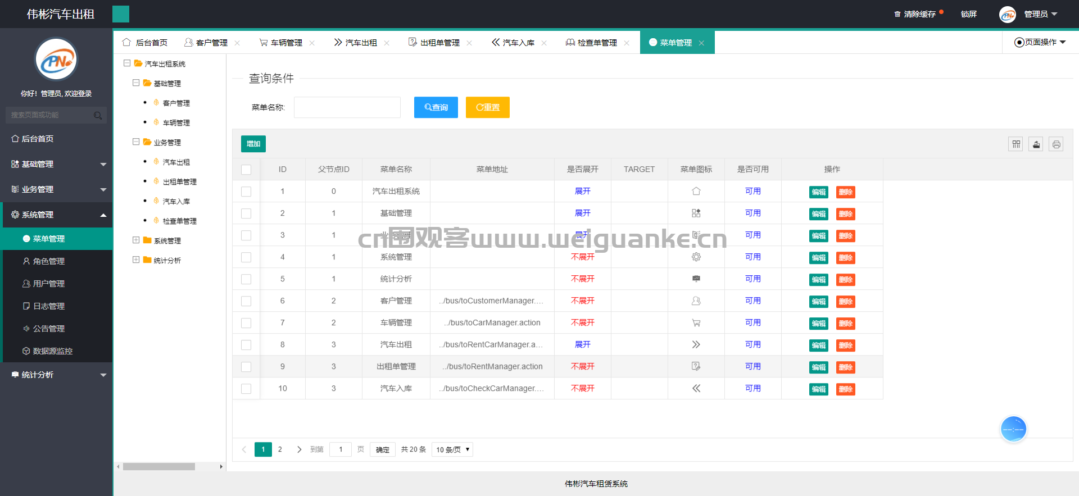This screenshot has width=1079, height=496.
Task: Expand the 统计分析 tree folder
Action: click(x=136, y=260)
